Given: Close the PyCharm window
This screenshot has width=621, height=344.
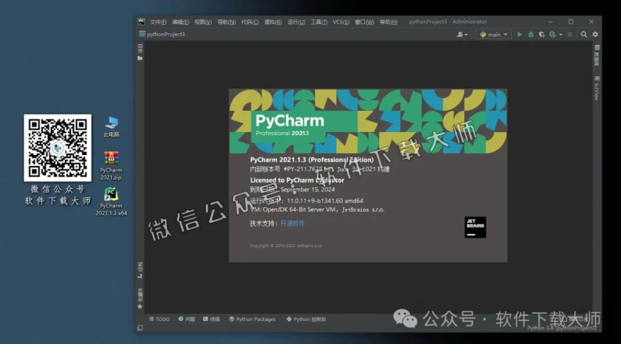Looking at the screenshot, I should tap(591, 22).
